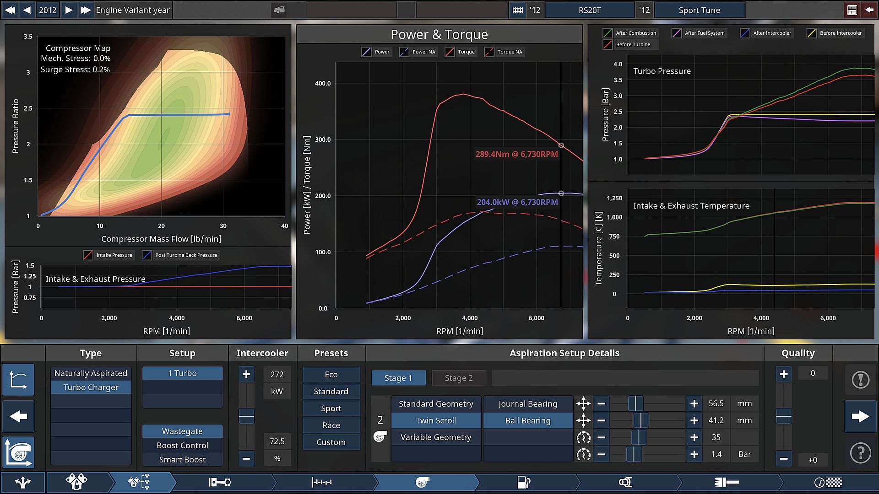Select Naturally Aspirated type
879x494 pixels.
click(x=91, y=373)
